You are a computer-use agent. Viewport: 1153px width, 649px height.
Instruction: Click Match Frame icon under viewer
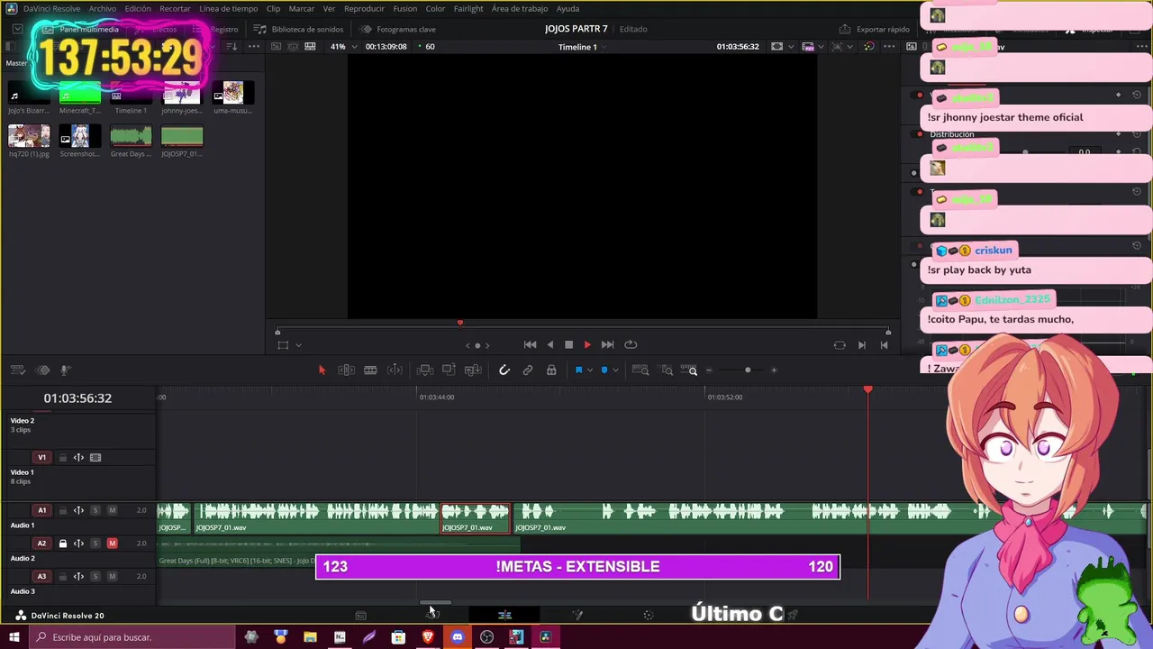coord(840,344)
